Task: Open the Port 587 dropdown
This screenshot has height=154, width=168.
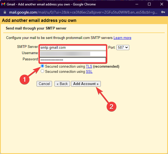Action: [x=123, y=47]
